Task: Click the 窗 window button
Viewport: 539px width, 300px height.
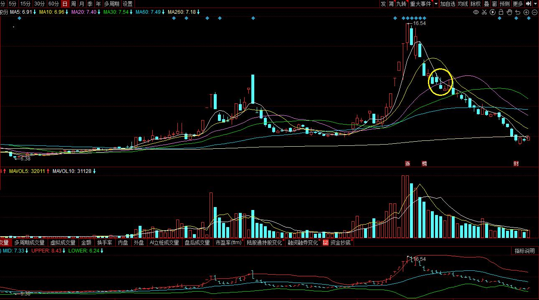Action: point(494,4)
